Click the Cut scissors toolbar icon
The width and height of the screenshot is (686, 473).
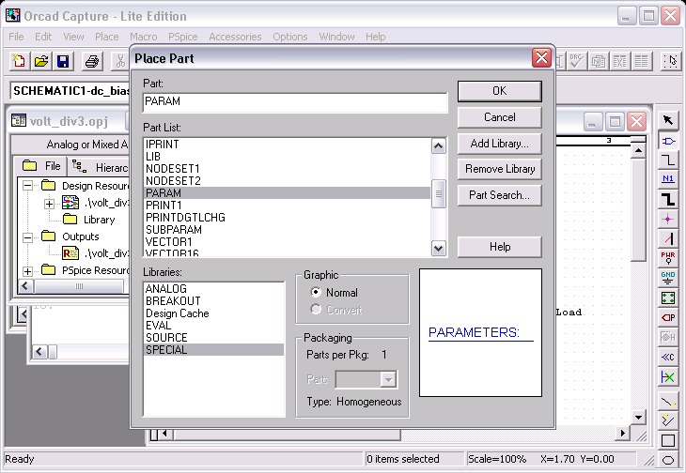point(120,61)
